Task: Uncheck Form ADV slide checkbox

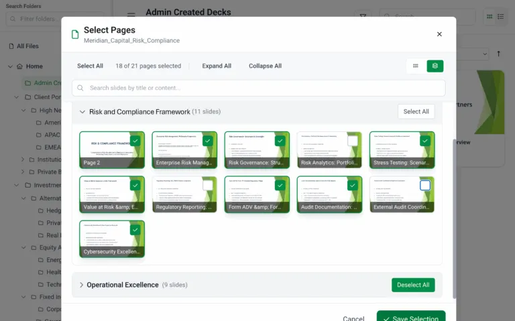Action: point(280,186)
